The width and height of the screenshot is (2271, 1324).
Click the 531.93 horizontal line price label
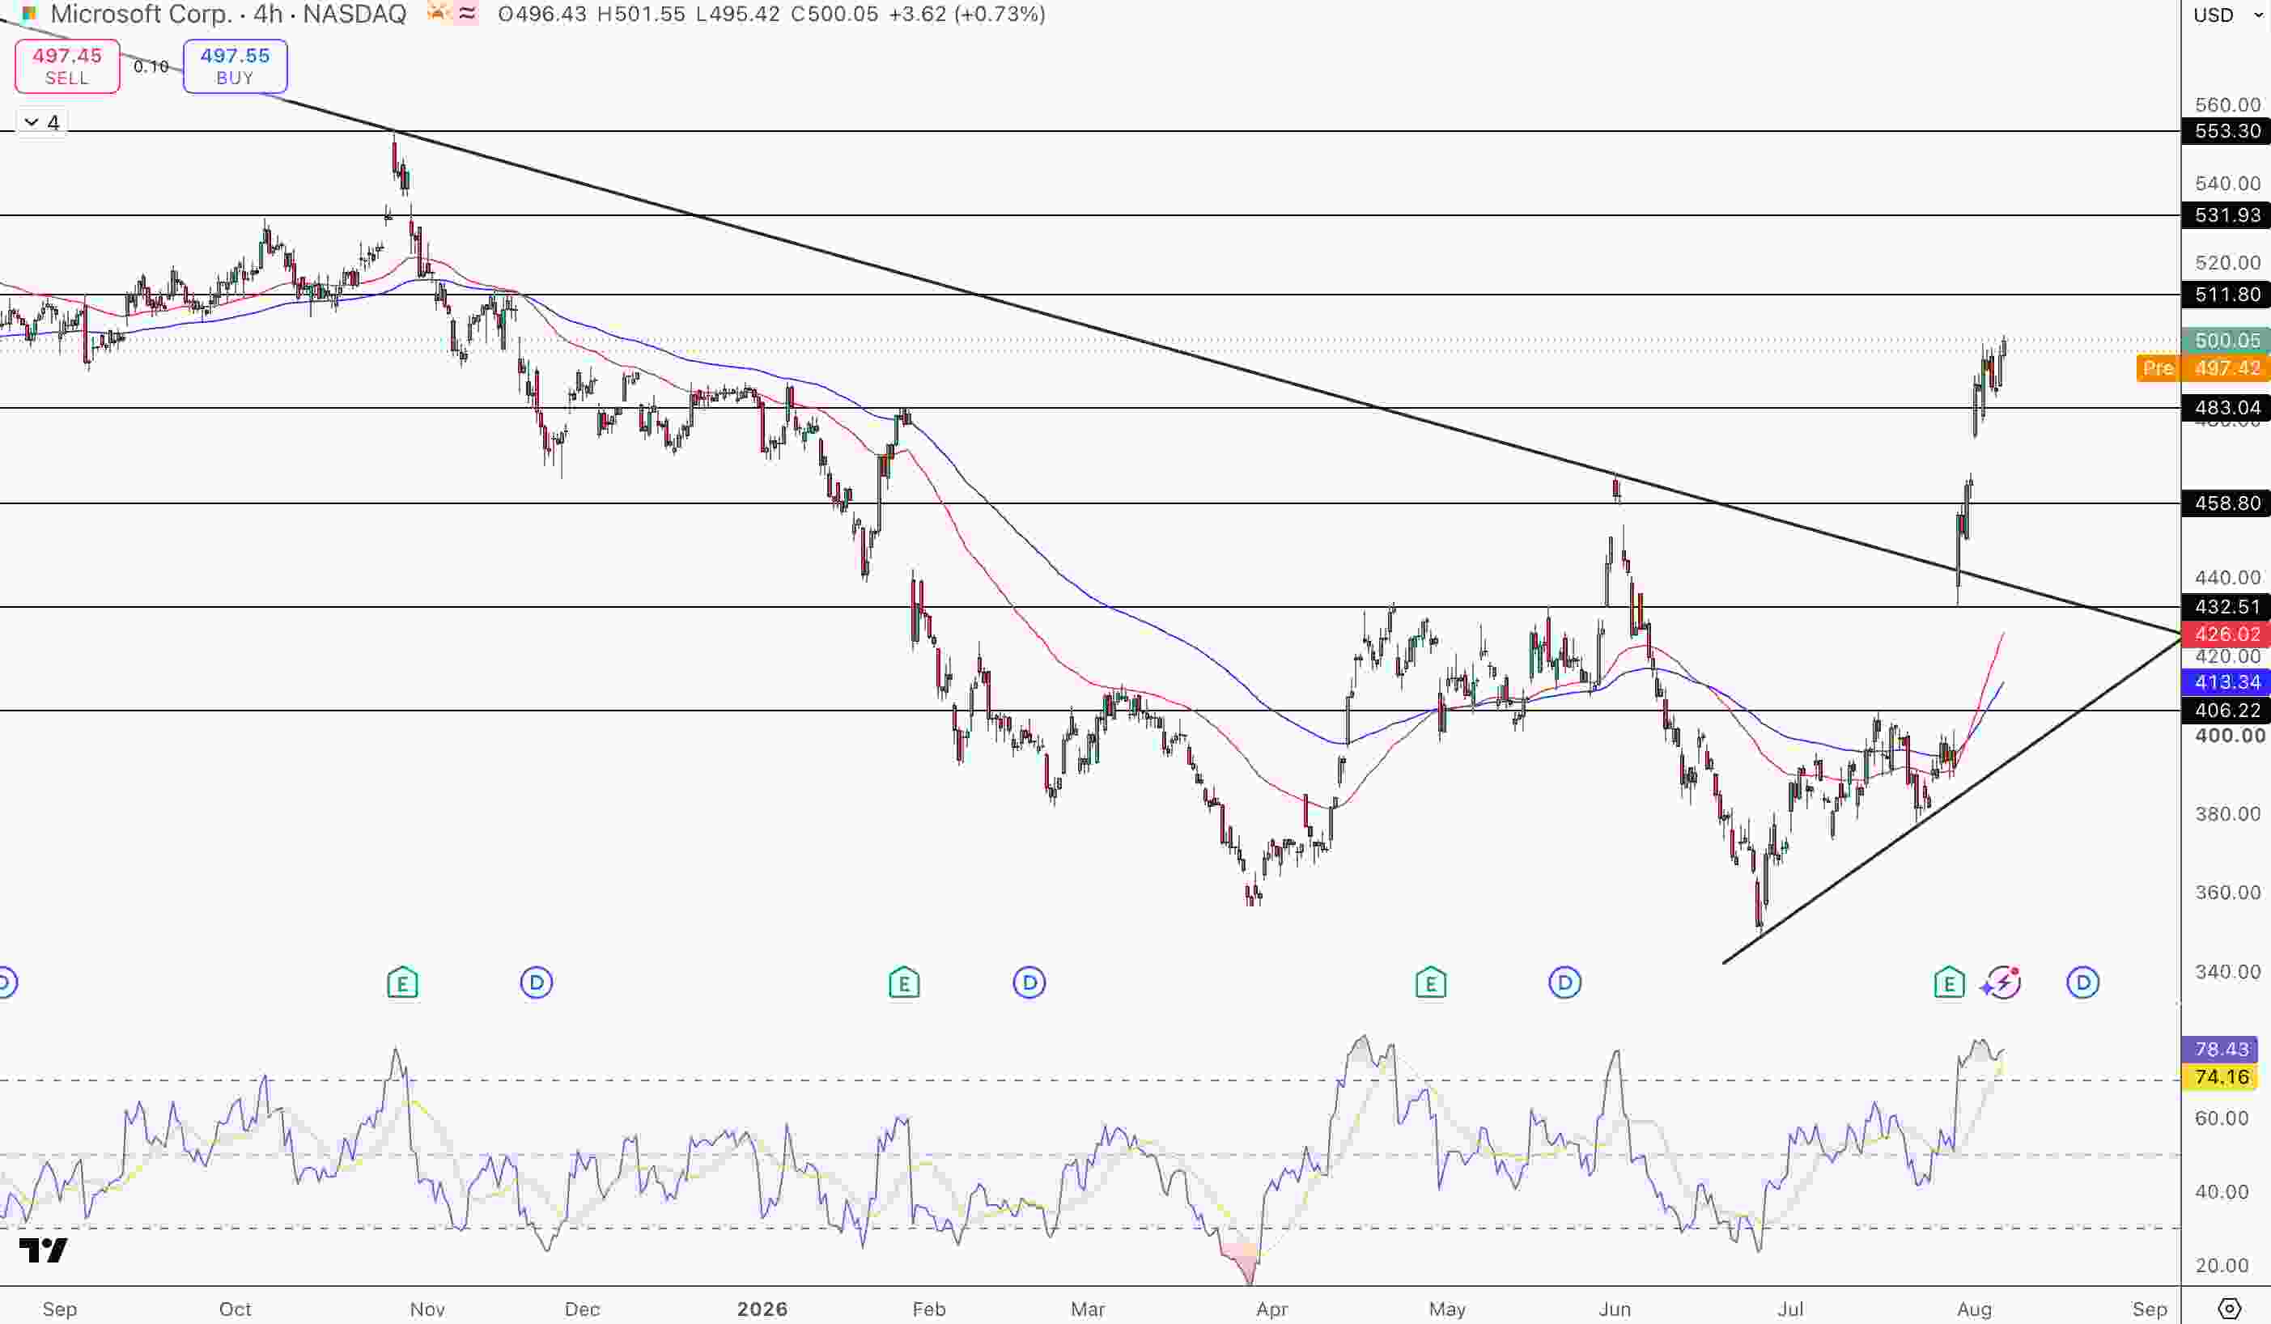pos(2226,215)
